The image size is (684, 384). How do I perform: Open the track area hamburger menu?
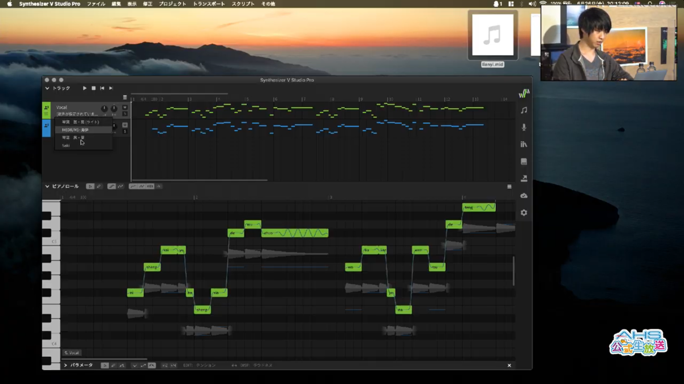pyautogui.click(x=125, y=97)
